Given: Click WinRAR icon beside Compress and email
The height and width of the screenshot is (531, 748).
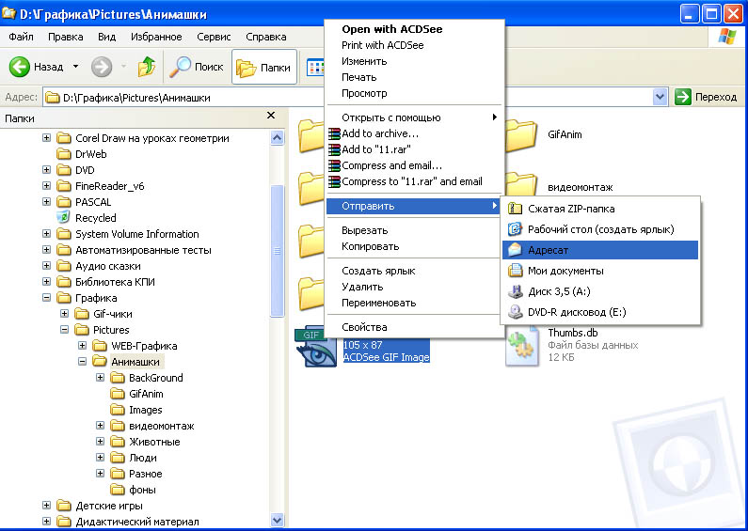Looking at the screenshot, I should (334, 165).
